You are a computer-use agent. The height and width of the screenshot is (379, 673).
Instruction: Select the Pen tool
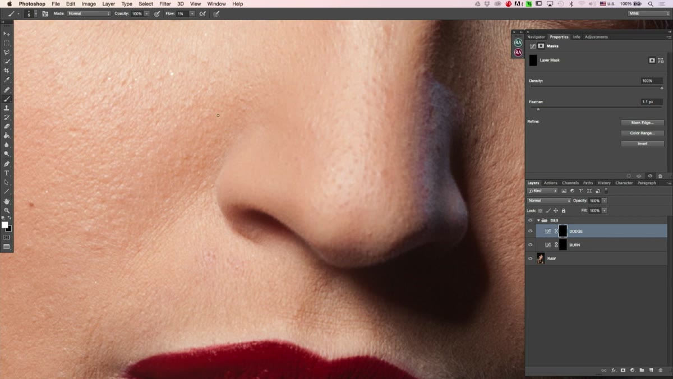pos(7,164)
